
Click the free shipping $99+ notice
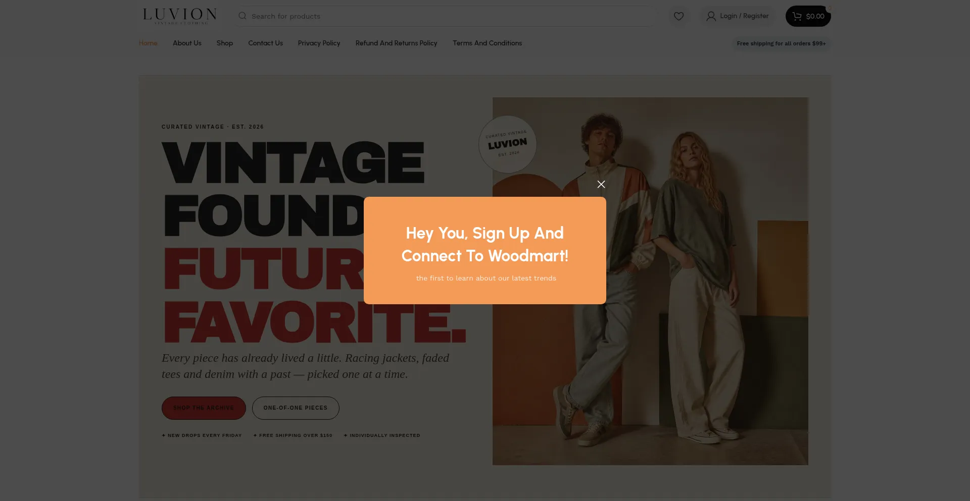click(781, 44)
